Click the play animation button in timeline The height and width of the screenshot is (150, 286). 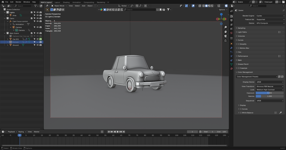118,132
